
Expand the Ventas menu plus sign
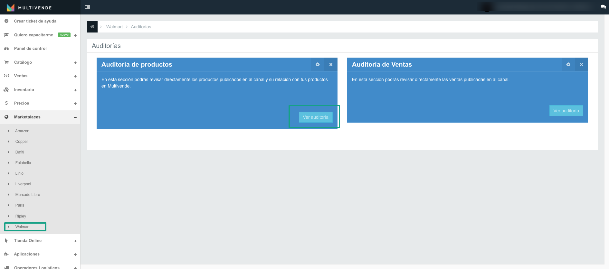tap(75, 76)
